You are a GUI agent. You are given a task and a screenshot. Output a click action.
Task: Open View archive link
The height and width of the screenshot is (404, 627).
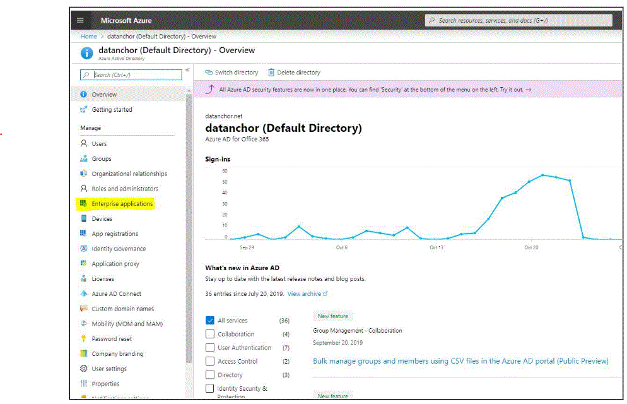[x=304, y=294]
